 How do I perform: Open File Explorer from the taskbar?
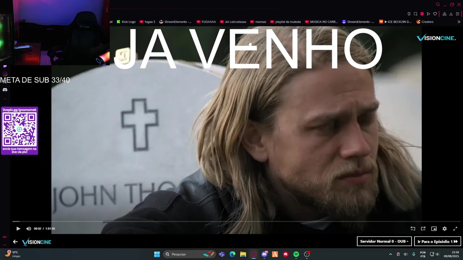click(243, 254)
